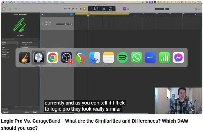
Task: Select the Woodwinds category in Library
Action: pyautogui.click(x=6, y=57)
